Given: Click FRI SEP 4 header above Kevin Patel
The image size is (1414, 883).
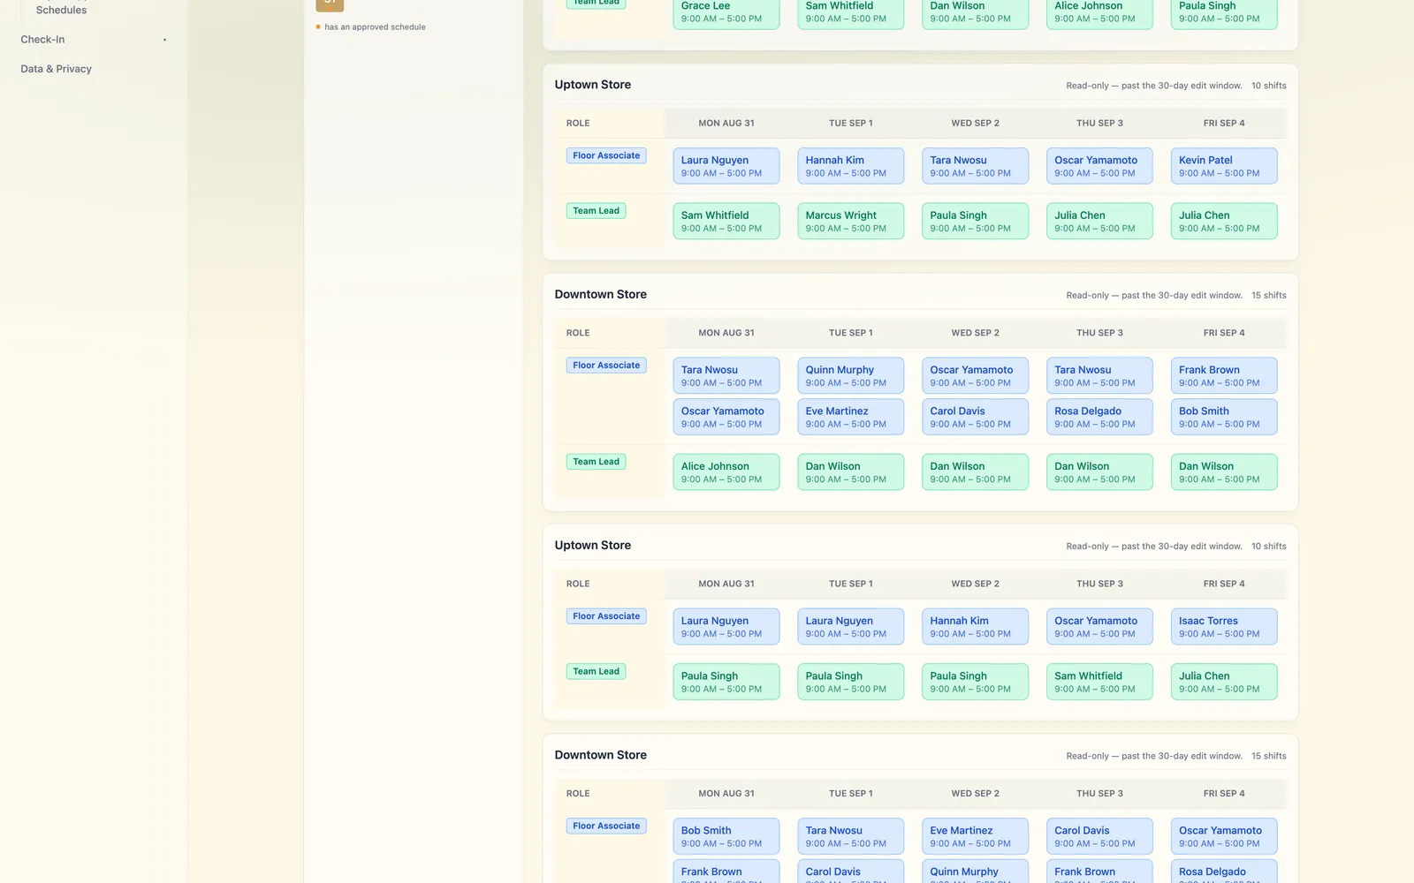Looking at the screenshot, I should coord(1224,124).
